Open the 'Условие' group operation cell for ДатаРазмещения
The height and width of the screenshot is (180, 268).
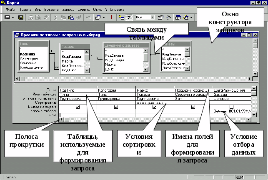click(232, 99)
